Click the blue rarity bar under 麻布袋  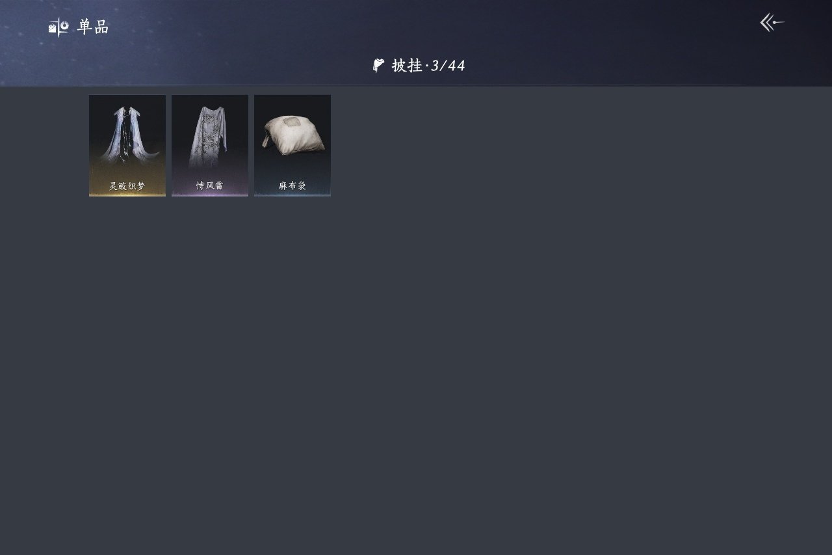292,195
